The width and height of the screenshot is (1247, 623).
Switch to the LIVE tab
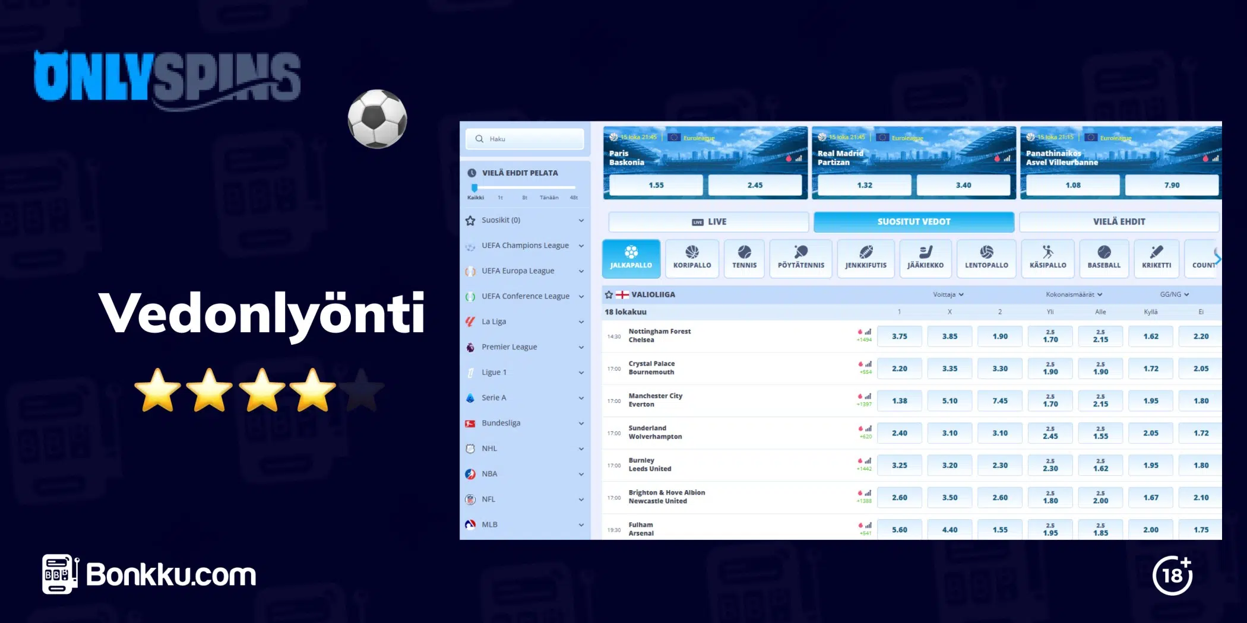(x=708, y=222)
